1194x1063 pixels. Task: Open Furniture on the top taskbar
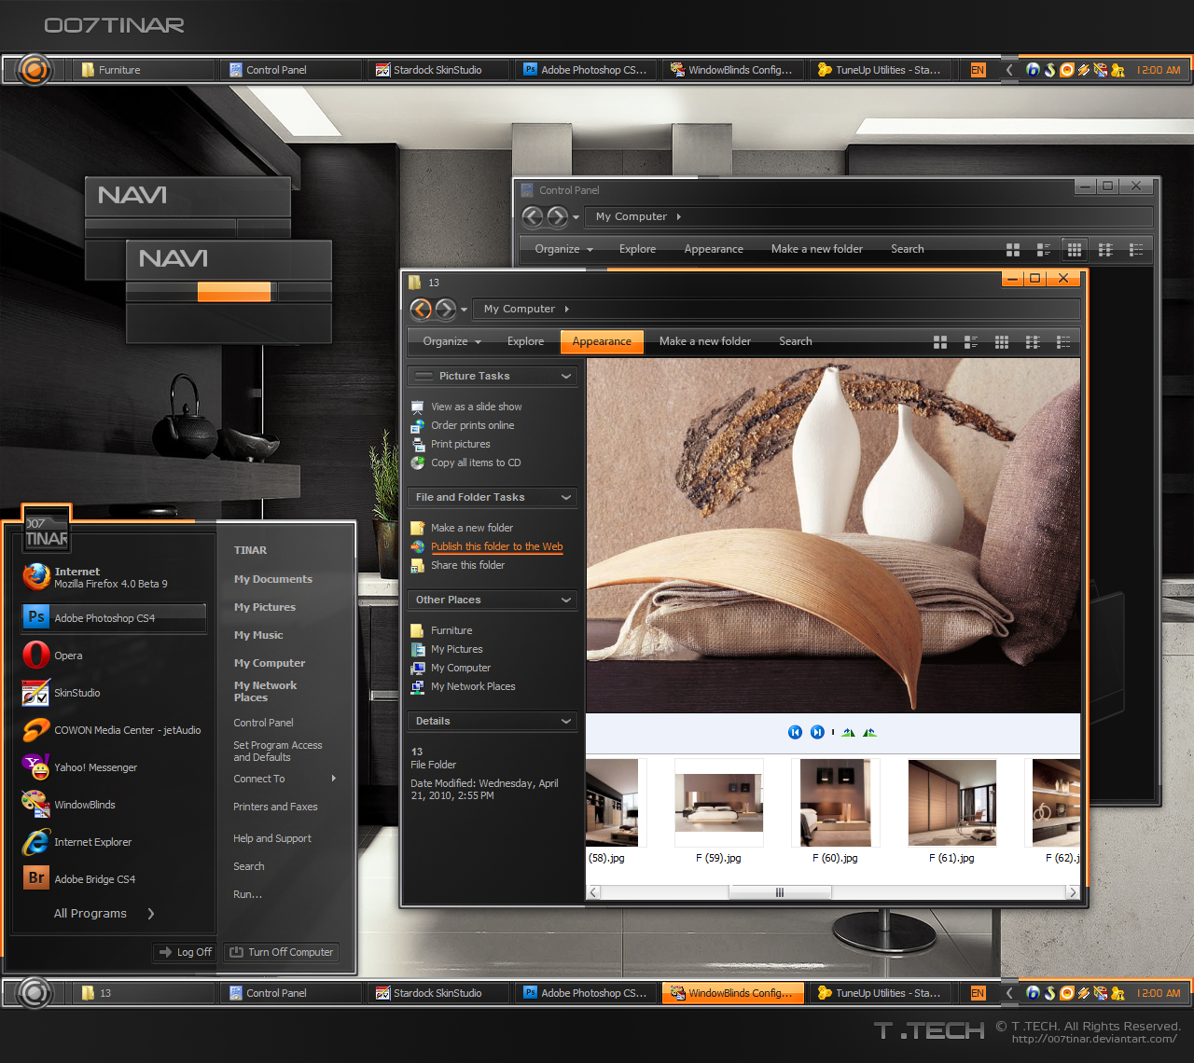pyautogui.click(x=145, y=70)
